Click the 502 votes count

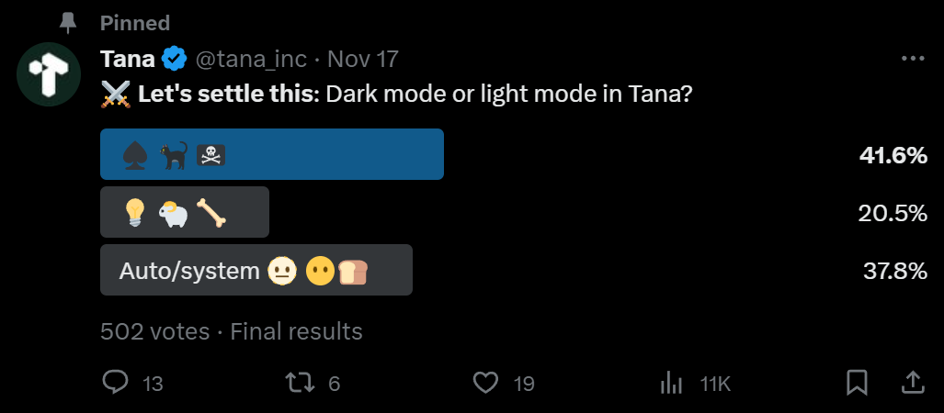(x=154, y=331)
